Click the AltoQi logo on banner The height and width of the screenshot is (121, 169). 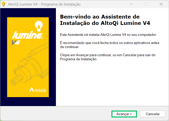tap(38, 90)
